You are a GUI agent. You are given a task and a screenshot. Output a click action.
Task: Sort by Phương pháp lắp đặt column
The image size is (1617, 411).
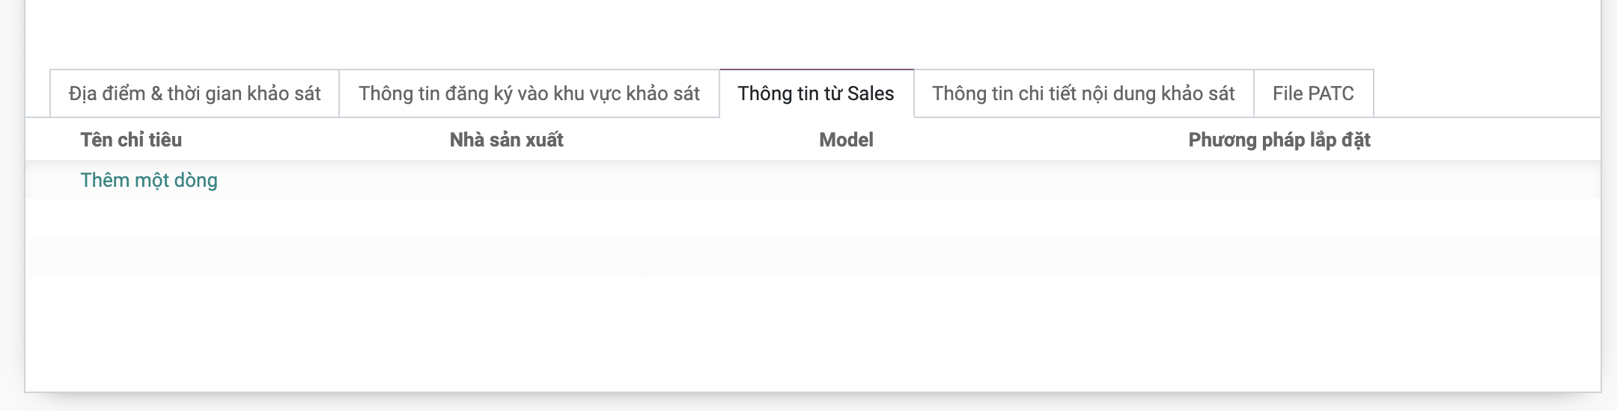tap(1279, 140)
